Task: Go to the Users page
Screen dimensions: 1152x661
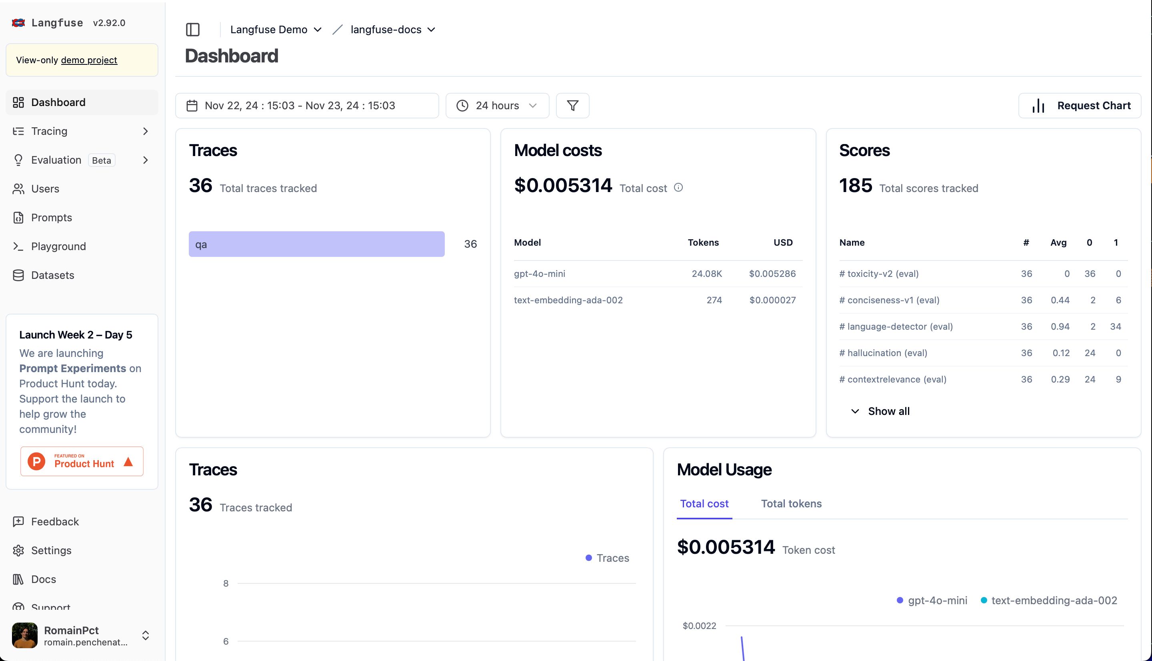Action: (82, 189)
